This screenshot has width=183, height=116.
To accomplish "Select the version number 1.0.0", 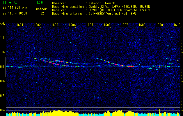I will click(x=40, y=3).
